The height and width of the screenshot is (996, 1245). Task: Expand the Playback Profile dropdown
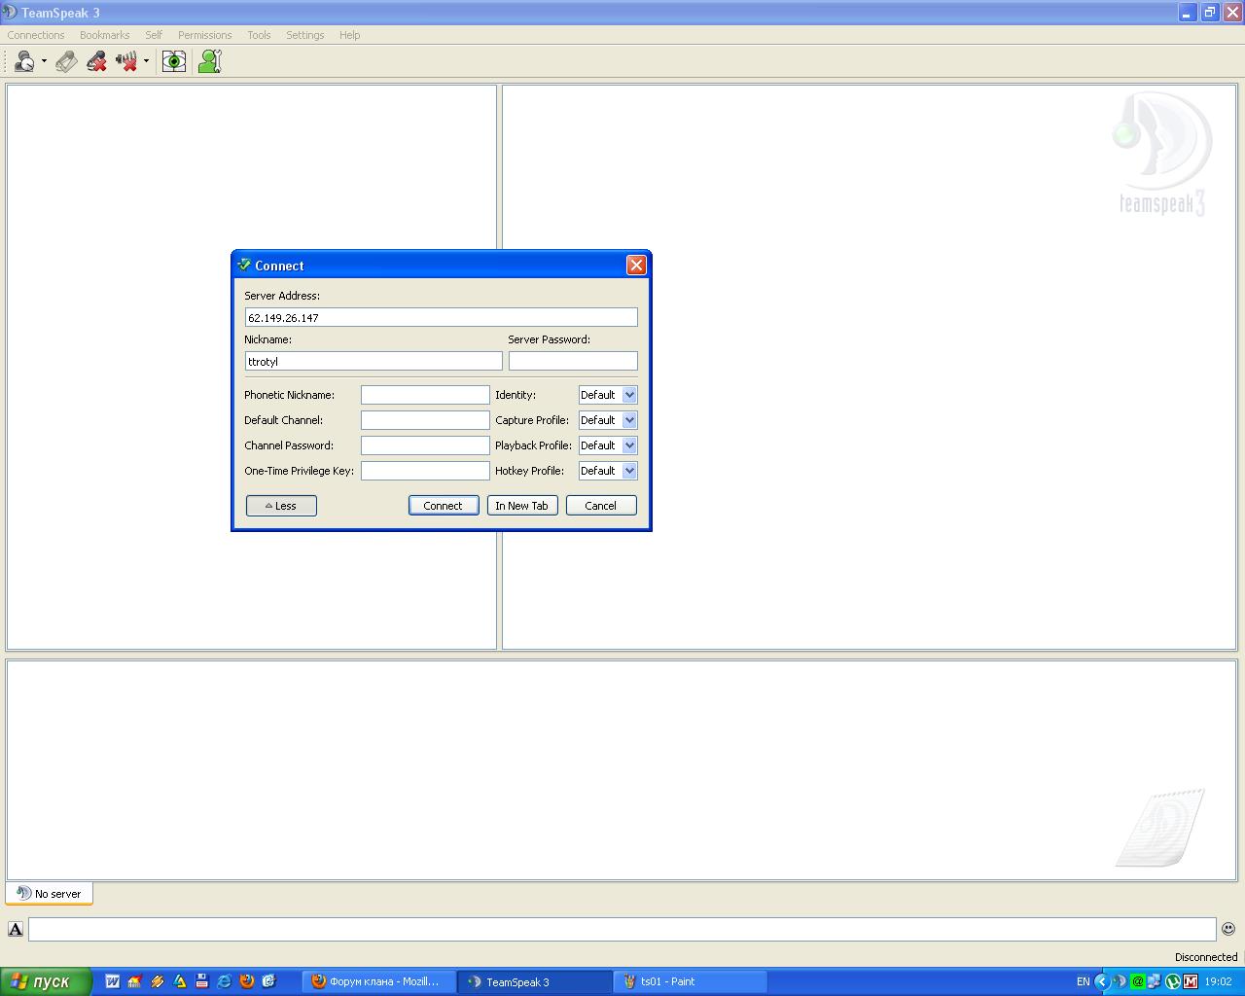tap(608, 445)
